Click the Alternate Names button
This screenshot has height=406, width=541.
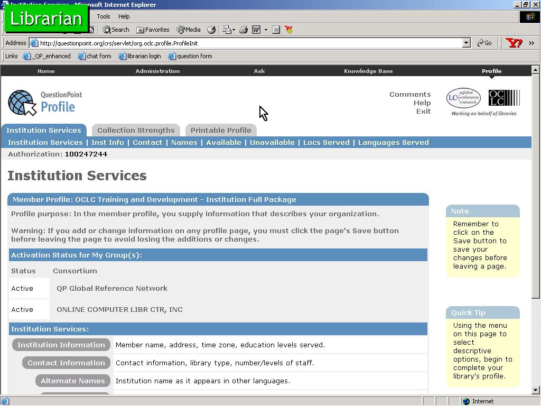tap(73, 381)
